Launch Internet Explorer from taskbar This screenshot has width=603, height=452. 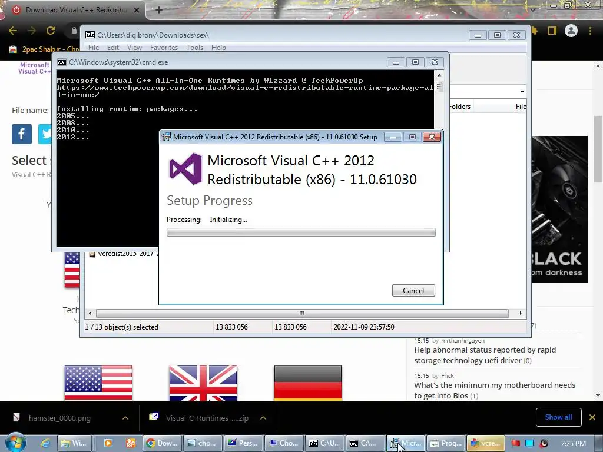pos(45,443)
